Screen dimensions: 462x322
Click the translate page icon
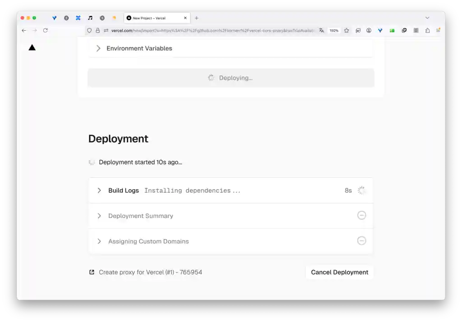tap(321, 30)
